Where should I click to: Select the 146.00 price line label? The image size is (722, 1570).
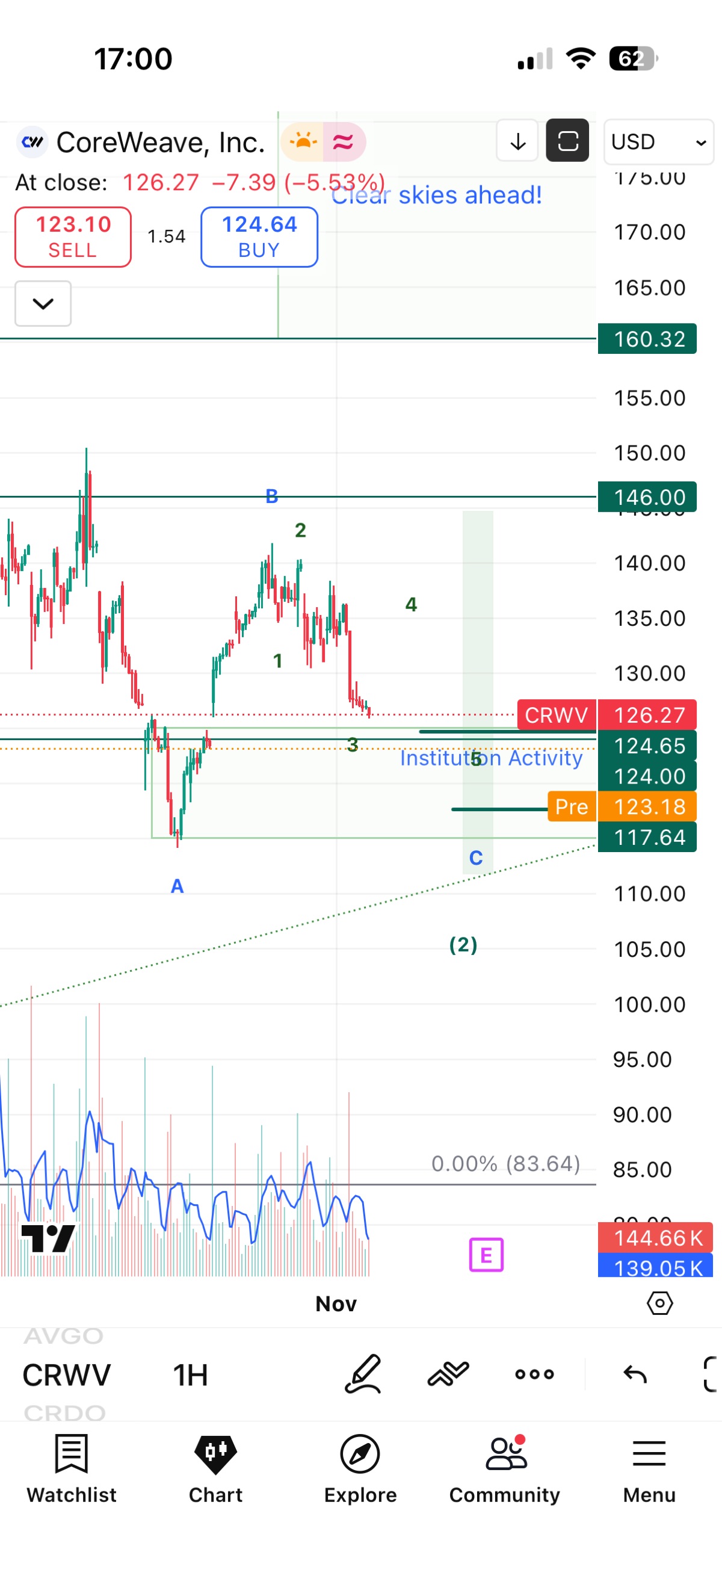tap(647, 497)
